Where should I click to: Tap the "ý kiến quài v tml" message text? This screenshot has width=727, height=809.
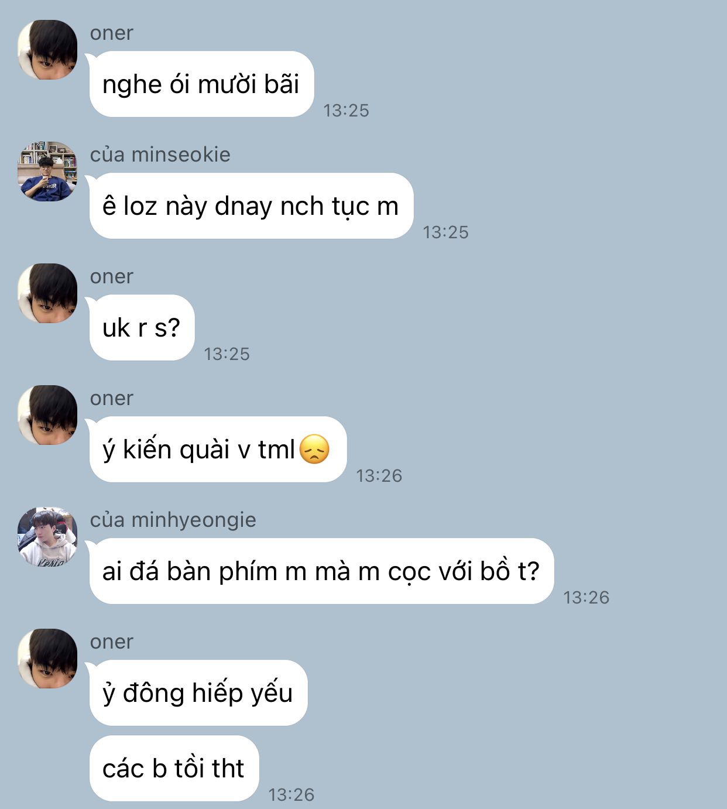coord(198,450)
